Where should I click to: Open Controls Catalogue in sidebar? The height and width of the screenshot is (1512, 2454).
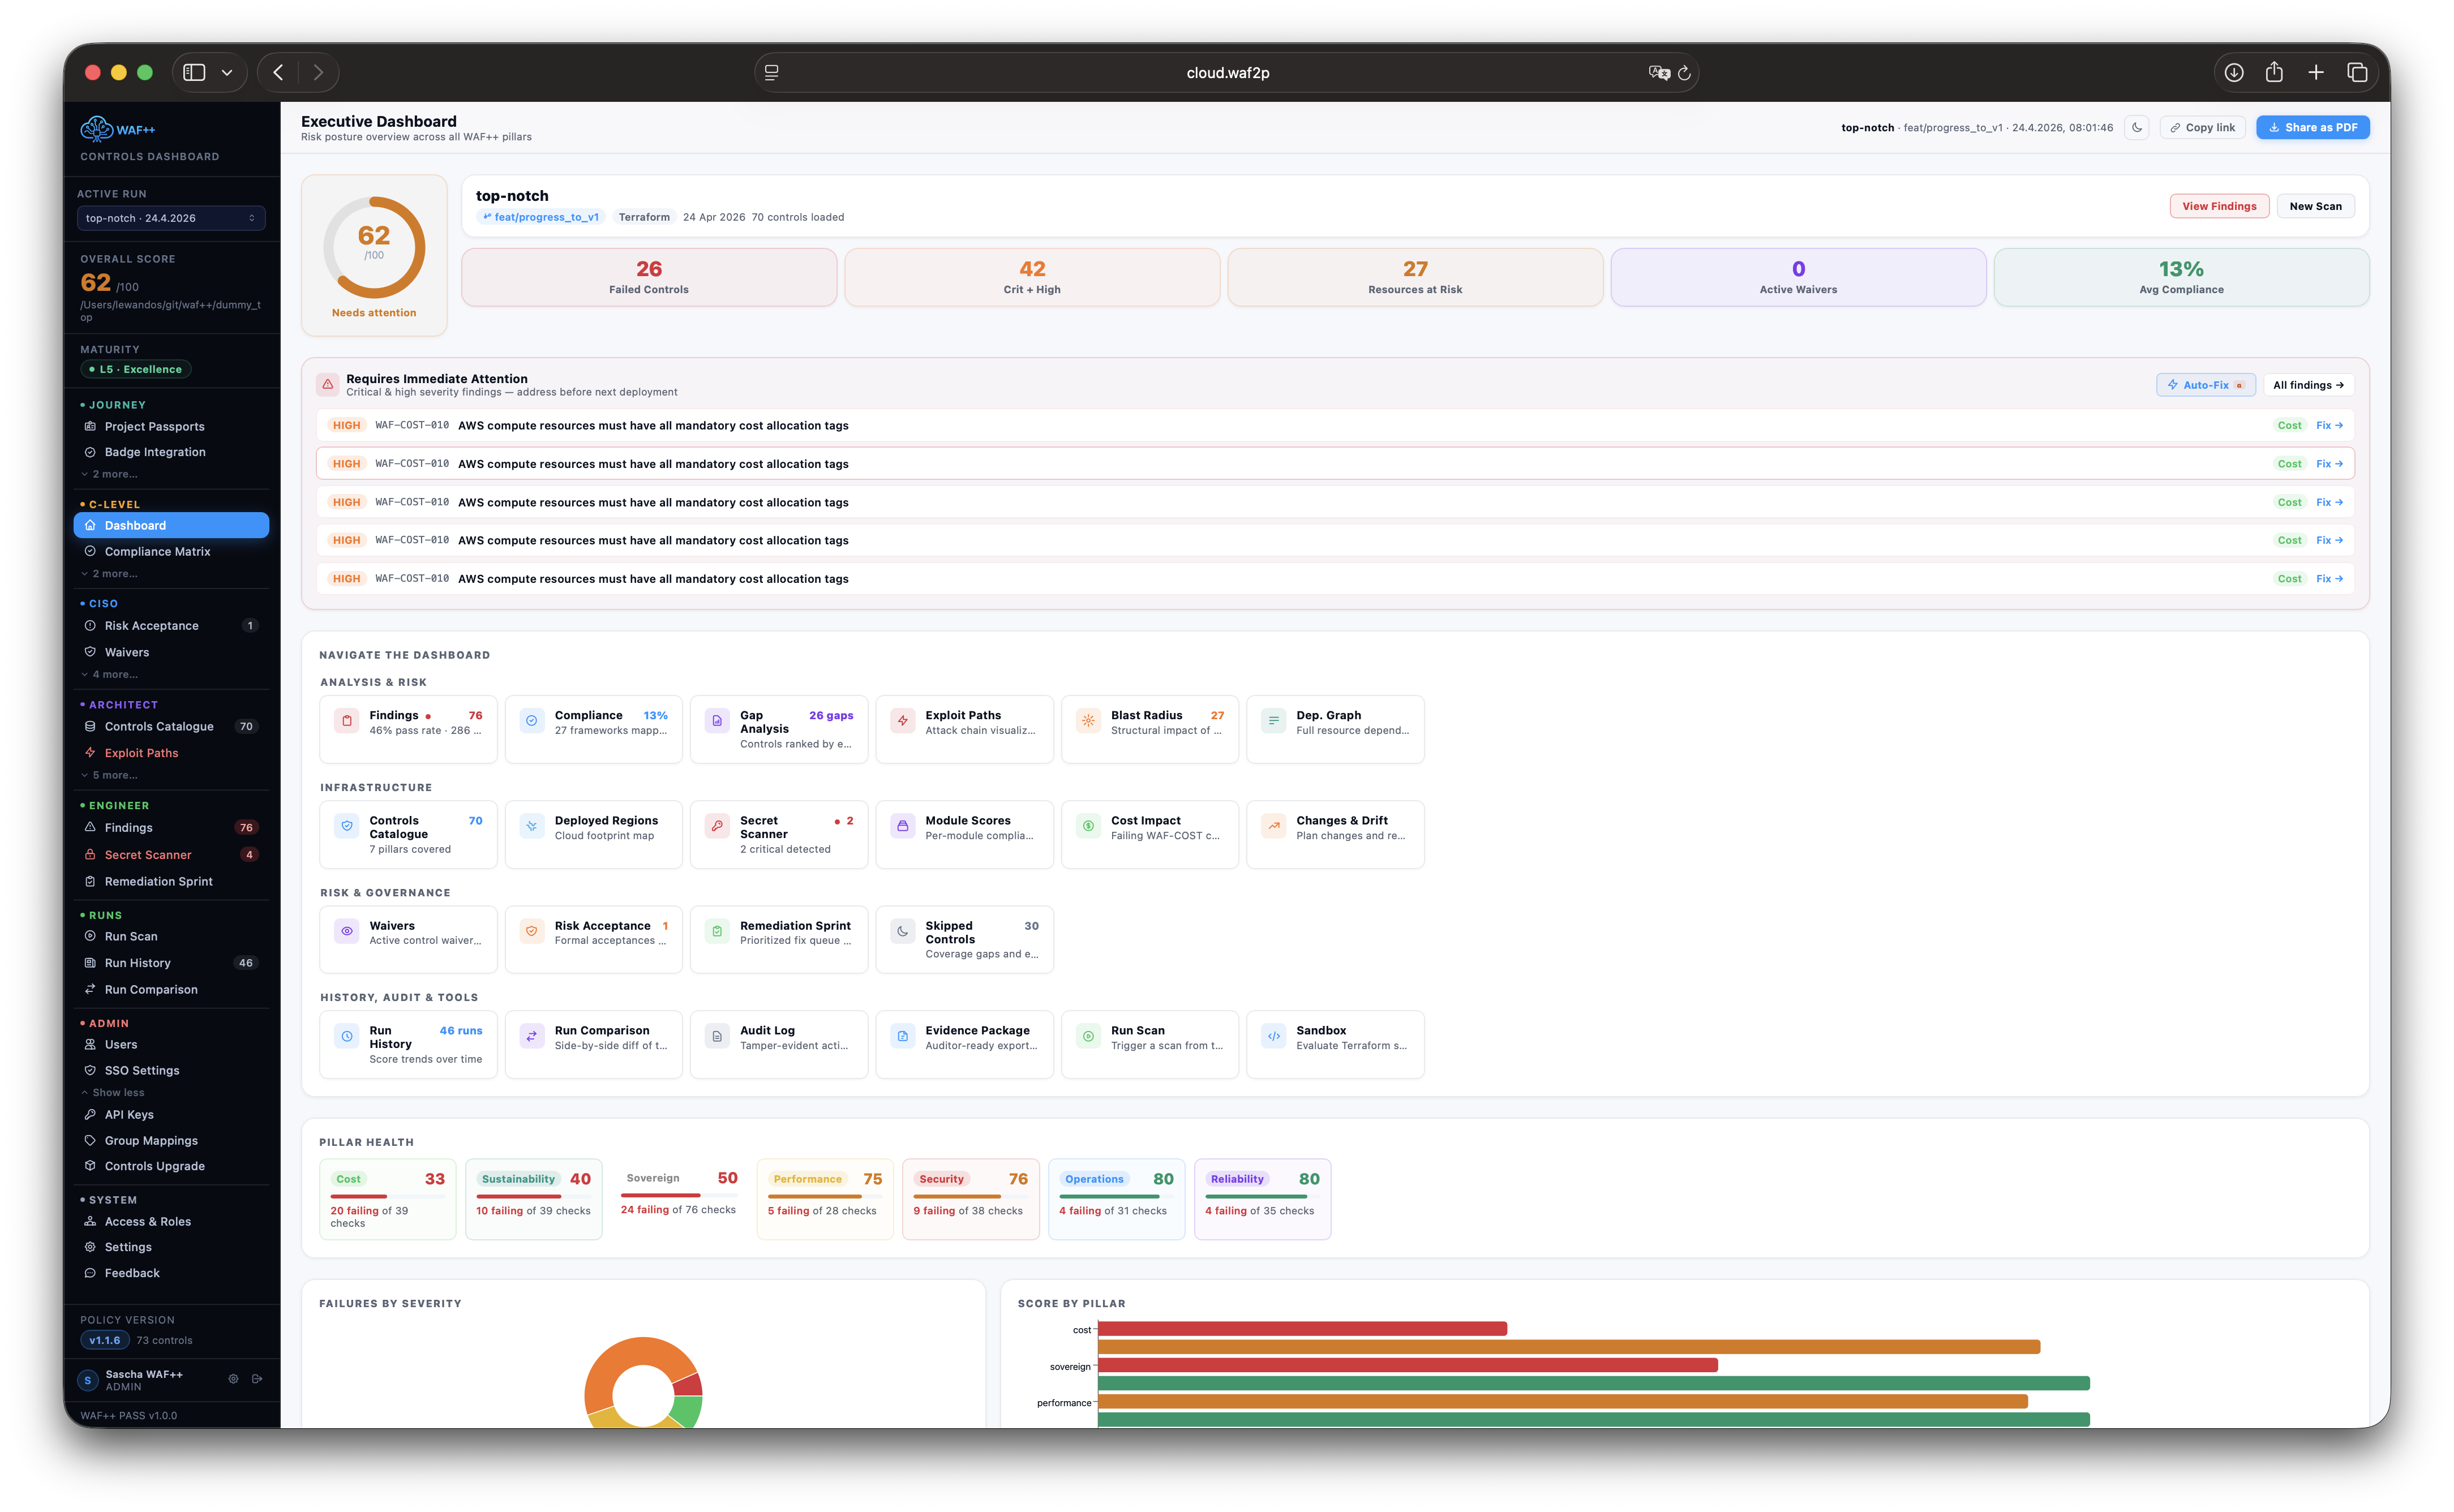click(171, 726)
